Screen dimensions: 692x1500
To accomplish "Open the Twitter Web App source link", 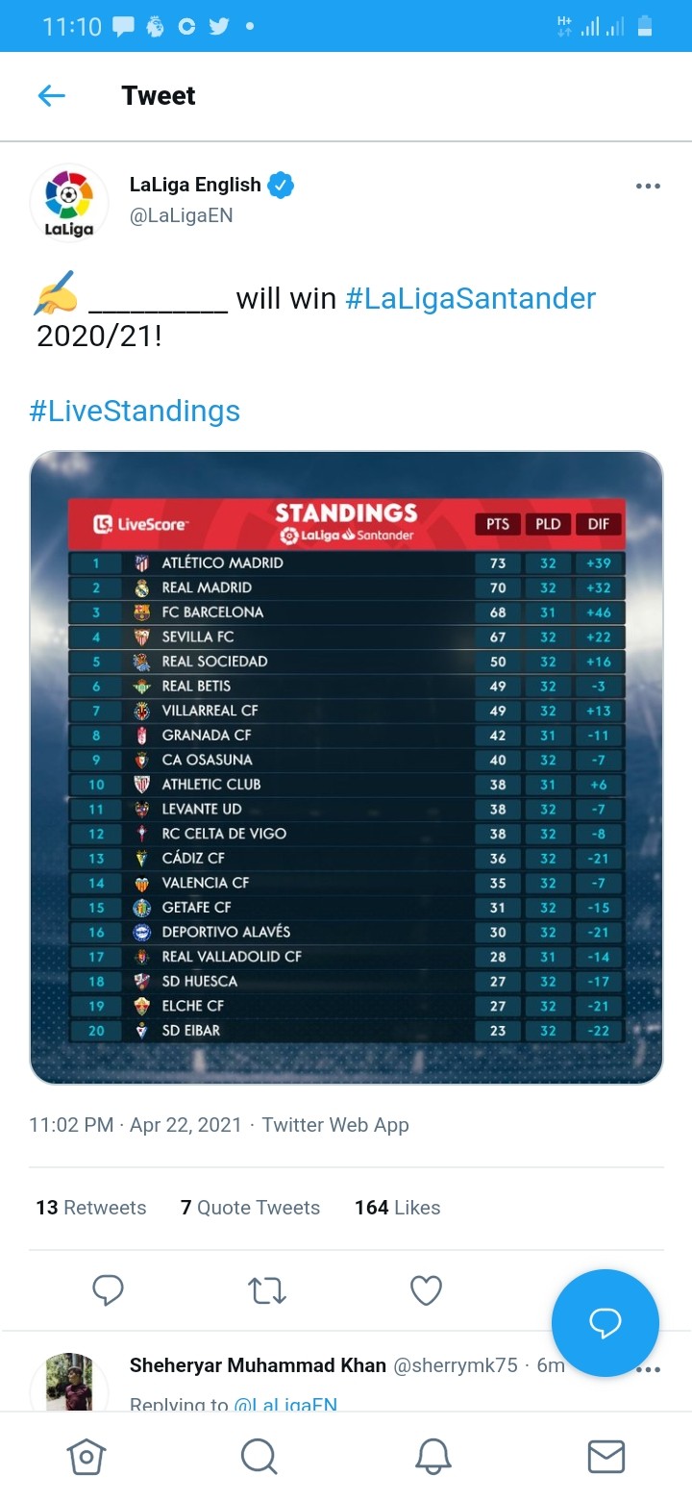I will 335,1125.
